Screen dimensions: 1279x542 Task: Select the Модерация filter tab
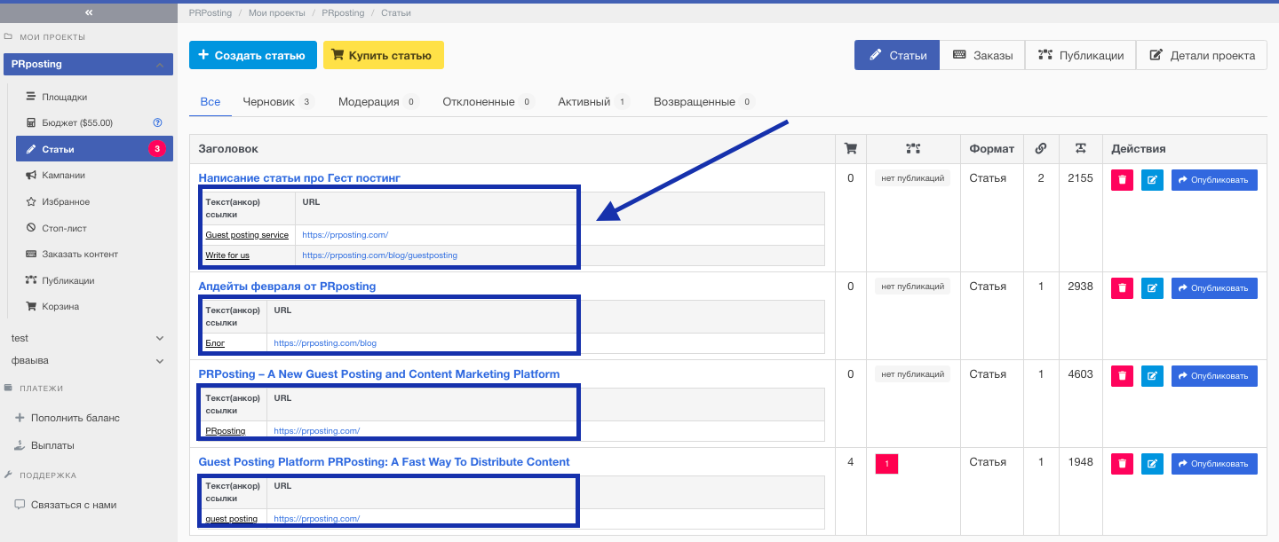point(377,102)
